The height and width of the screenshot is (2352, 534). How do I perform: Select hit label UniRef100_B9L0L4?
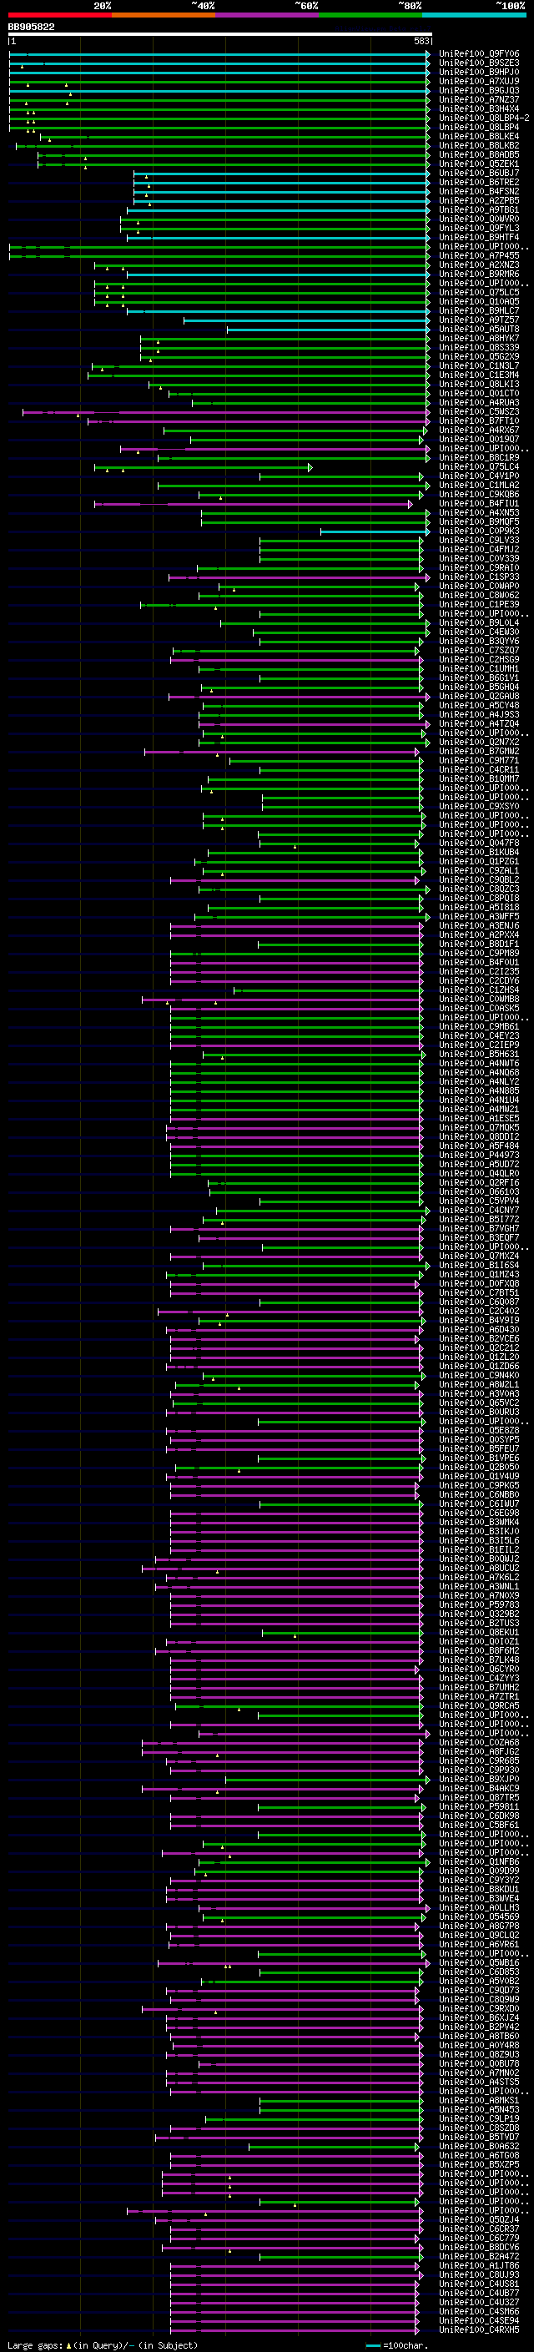coord(478,622)
